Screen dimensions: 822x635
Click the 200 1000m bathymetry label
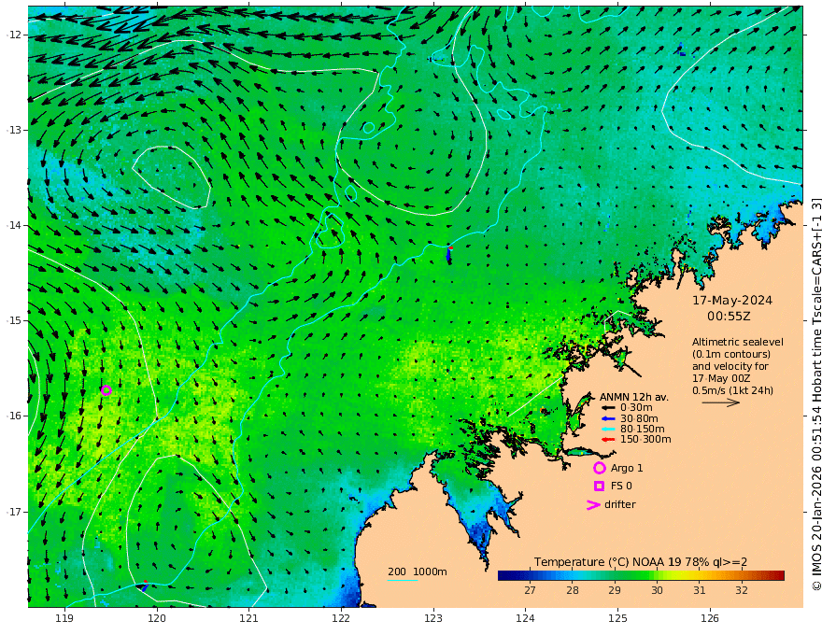pyautogui.click(x=418, y=571)
